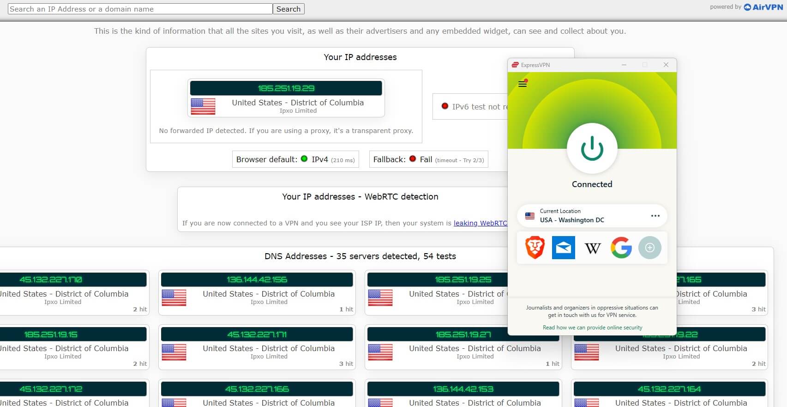787x407 pixels.
Task: Launch Brave browser shortcut in ExpressVPN
Action: [x=535, y=248]
